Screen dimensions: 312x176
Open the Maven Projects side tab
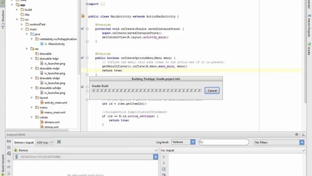pyautogui.click(x=309, y=25)
